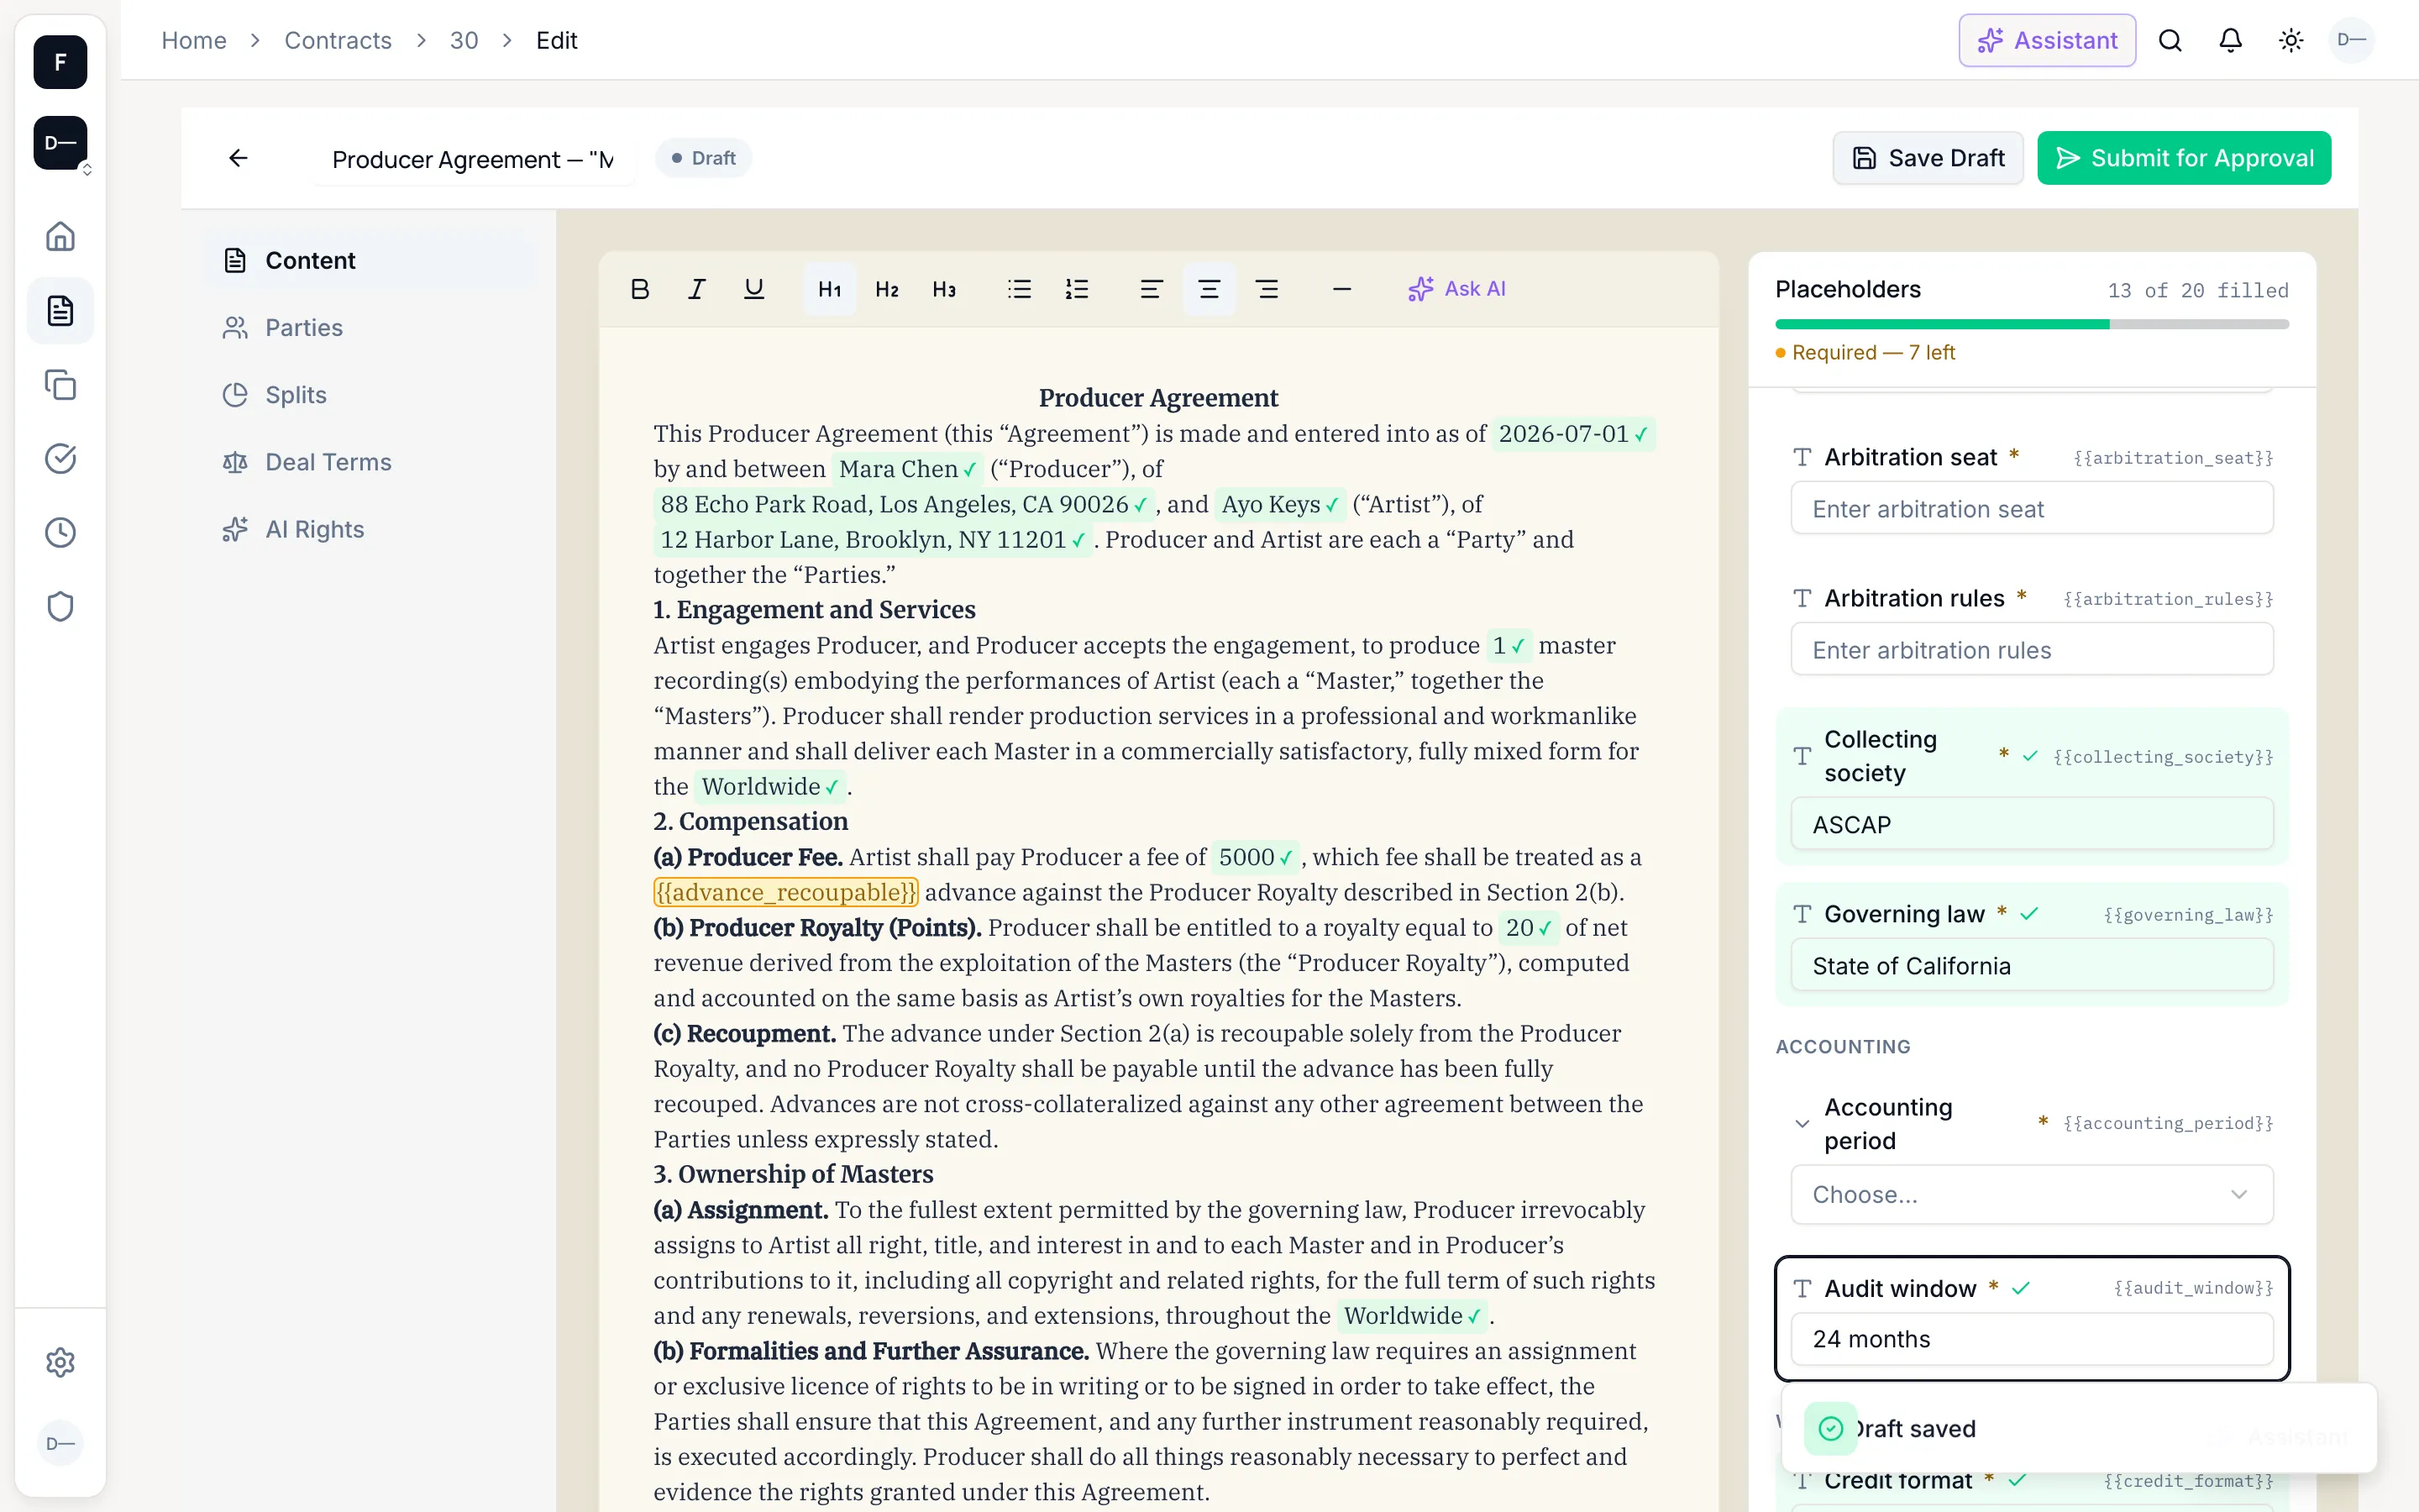Image resolution: width=2419 pixels, height=1512 pixels.
Task: Insert horizontal rule divider
Action: click(1342, 289)
